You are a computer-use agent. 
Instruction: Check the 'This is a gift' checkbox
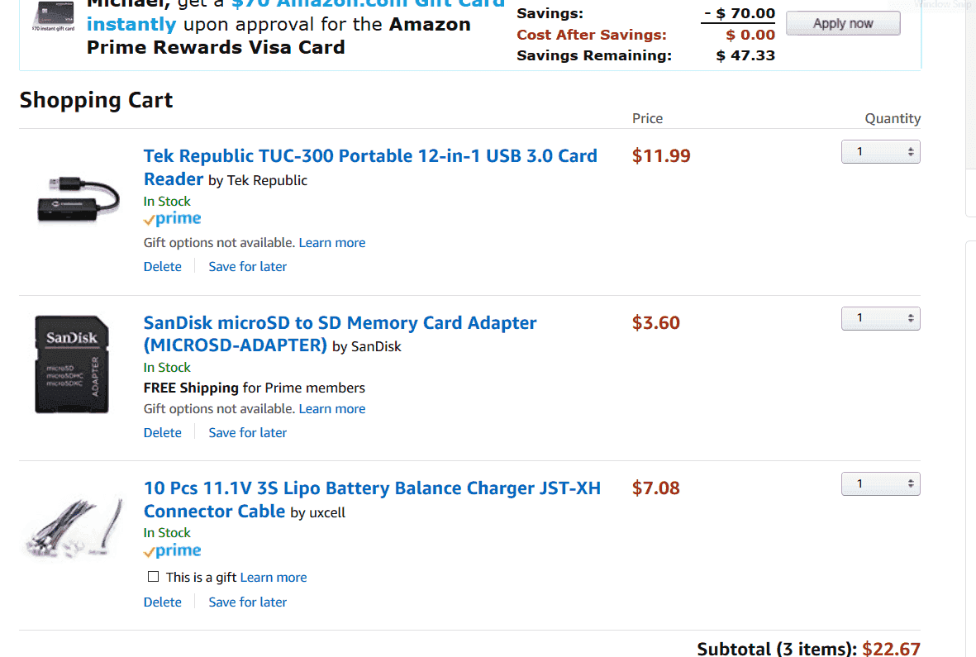[x=153, y=577]
